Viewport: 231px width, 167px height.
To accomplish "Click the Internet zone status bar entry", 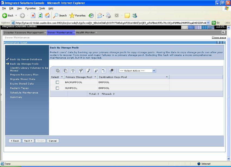I will 204,164.
